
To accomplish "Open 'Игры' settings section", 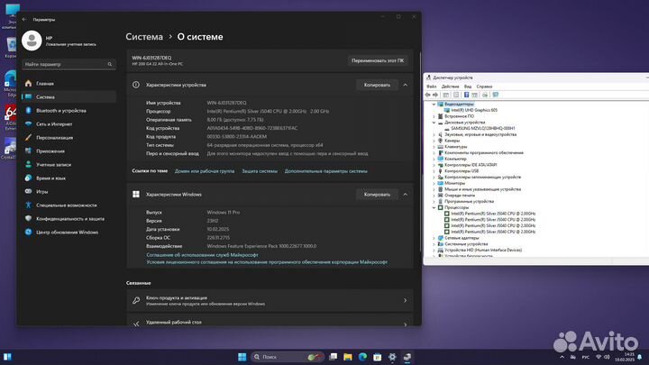I will coord(41,192).
